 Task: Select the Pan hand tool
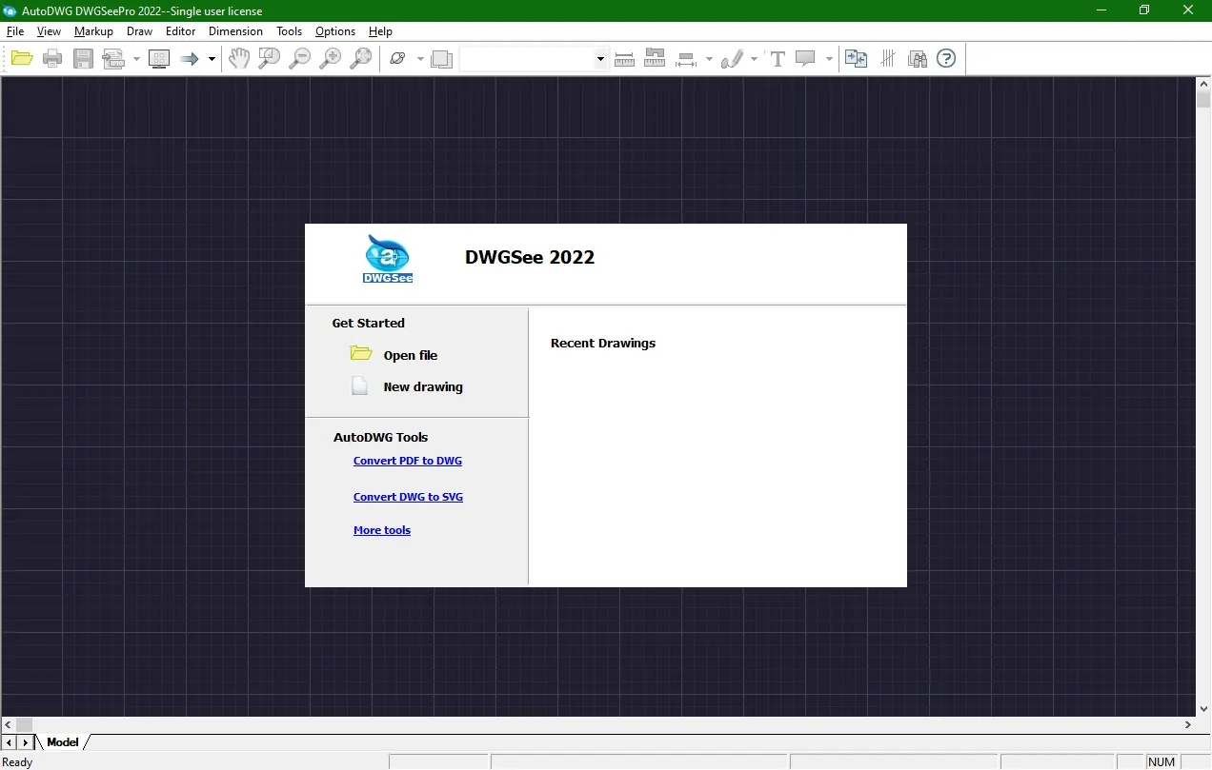238,59
